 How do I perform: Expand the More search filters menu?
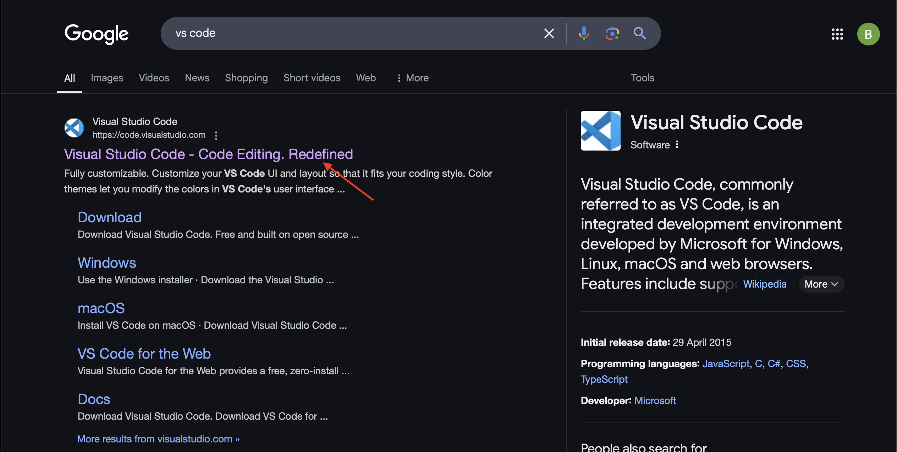[x=413, y=78]
